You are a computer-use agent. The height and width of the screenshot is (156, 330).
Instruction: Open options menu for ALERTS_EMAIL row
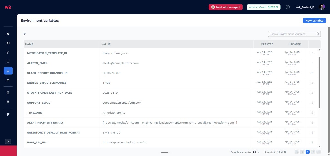[312, 63]
